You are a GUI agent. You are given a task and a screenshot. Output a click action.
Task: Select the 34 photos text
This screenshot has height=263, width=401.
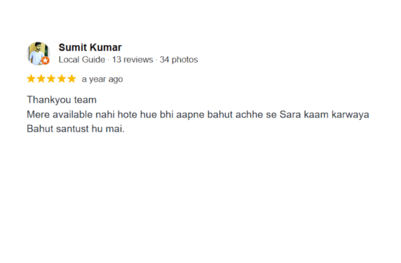coord(179,59)
